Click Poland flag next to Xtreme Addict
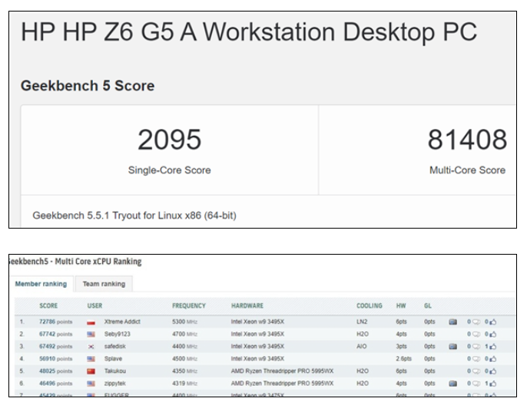 [91, 322]
